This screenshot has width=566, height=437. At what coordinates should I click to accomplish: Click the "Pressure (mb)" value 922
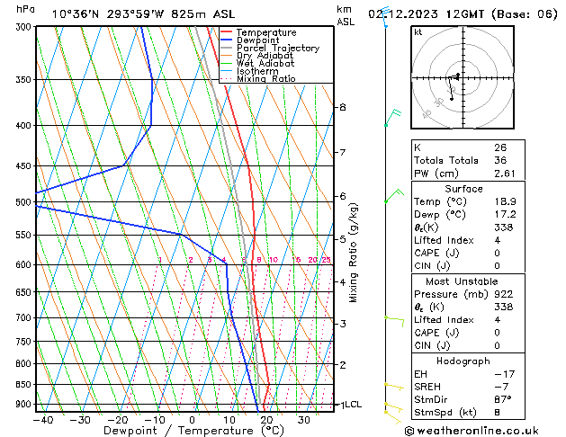504,294
